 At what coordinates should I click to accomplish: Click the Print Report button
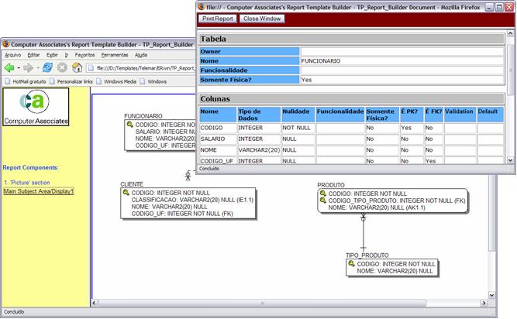tap(218, 18)
